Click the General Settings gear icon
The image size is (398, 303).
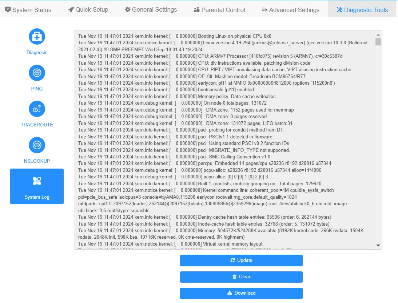pos(128,10)
